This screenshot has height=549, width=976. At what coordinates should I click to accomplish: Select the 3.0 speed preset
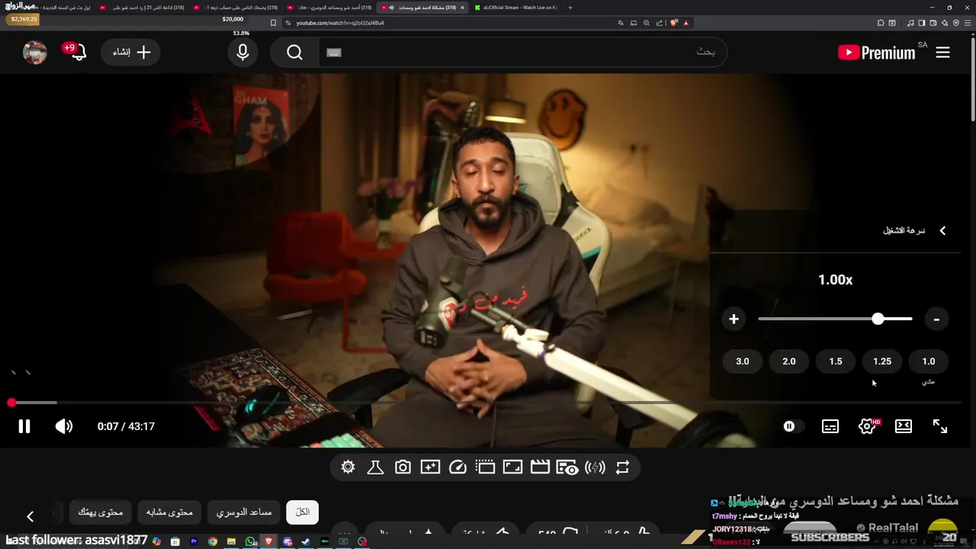pyautogui.click(x=742, y=361)
